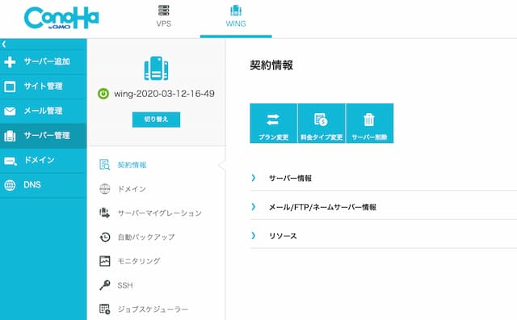The width and height of the screenshot is (517, 320).
Task: Expand メール/FTP/ネームサーバー情報 chevron
Action: coord(253,207)
